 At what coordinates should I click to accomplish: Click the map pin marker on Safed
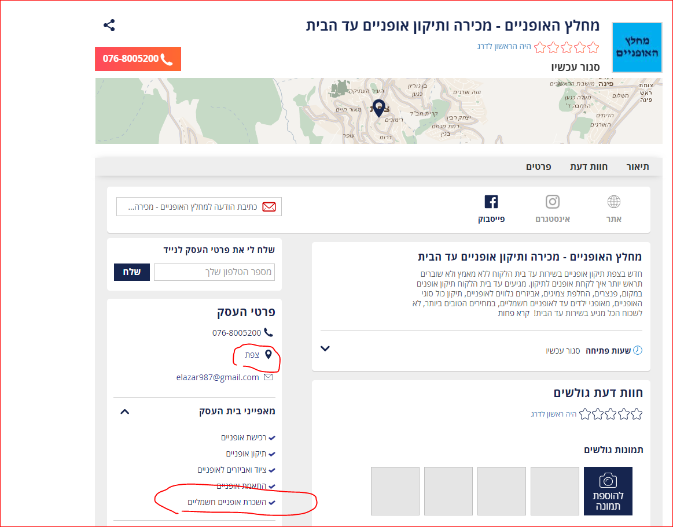378,108
